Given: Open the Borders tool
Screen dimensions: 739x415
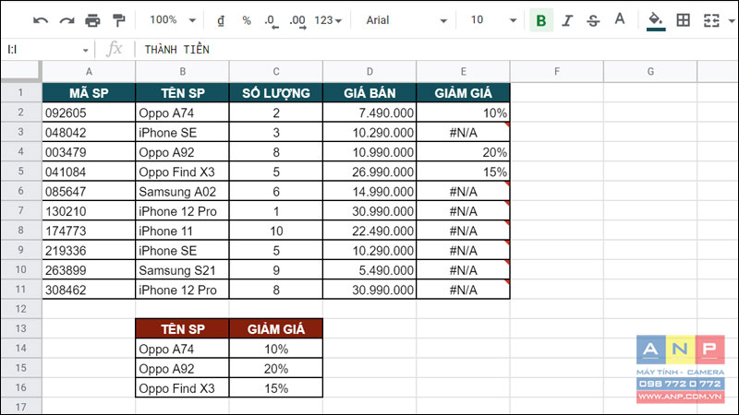Looking at the screenshot, I should [x=683, y=20].
